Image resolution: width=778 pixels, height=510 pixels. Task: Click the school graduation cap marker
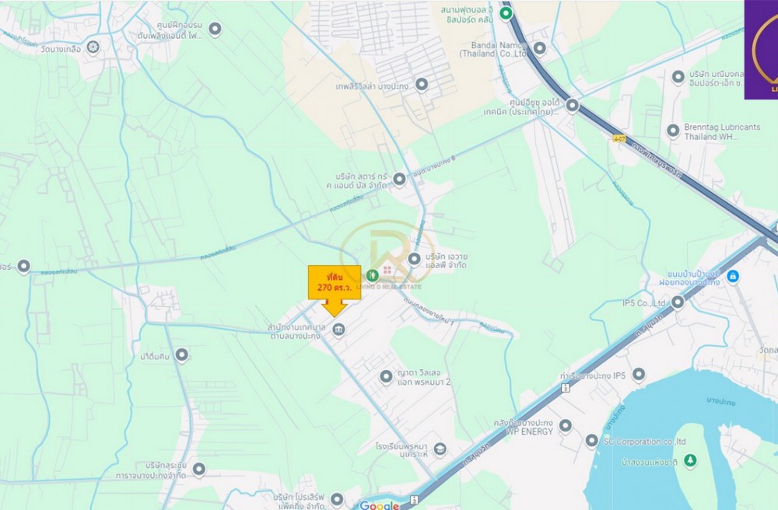click(x=440, y=449)
